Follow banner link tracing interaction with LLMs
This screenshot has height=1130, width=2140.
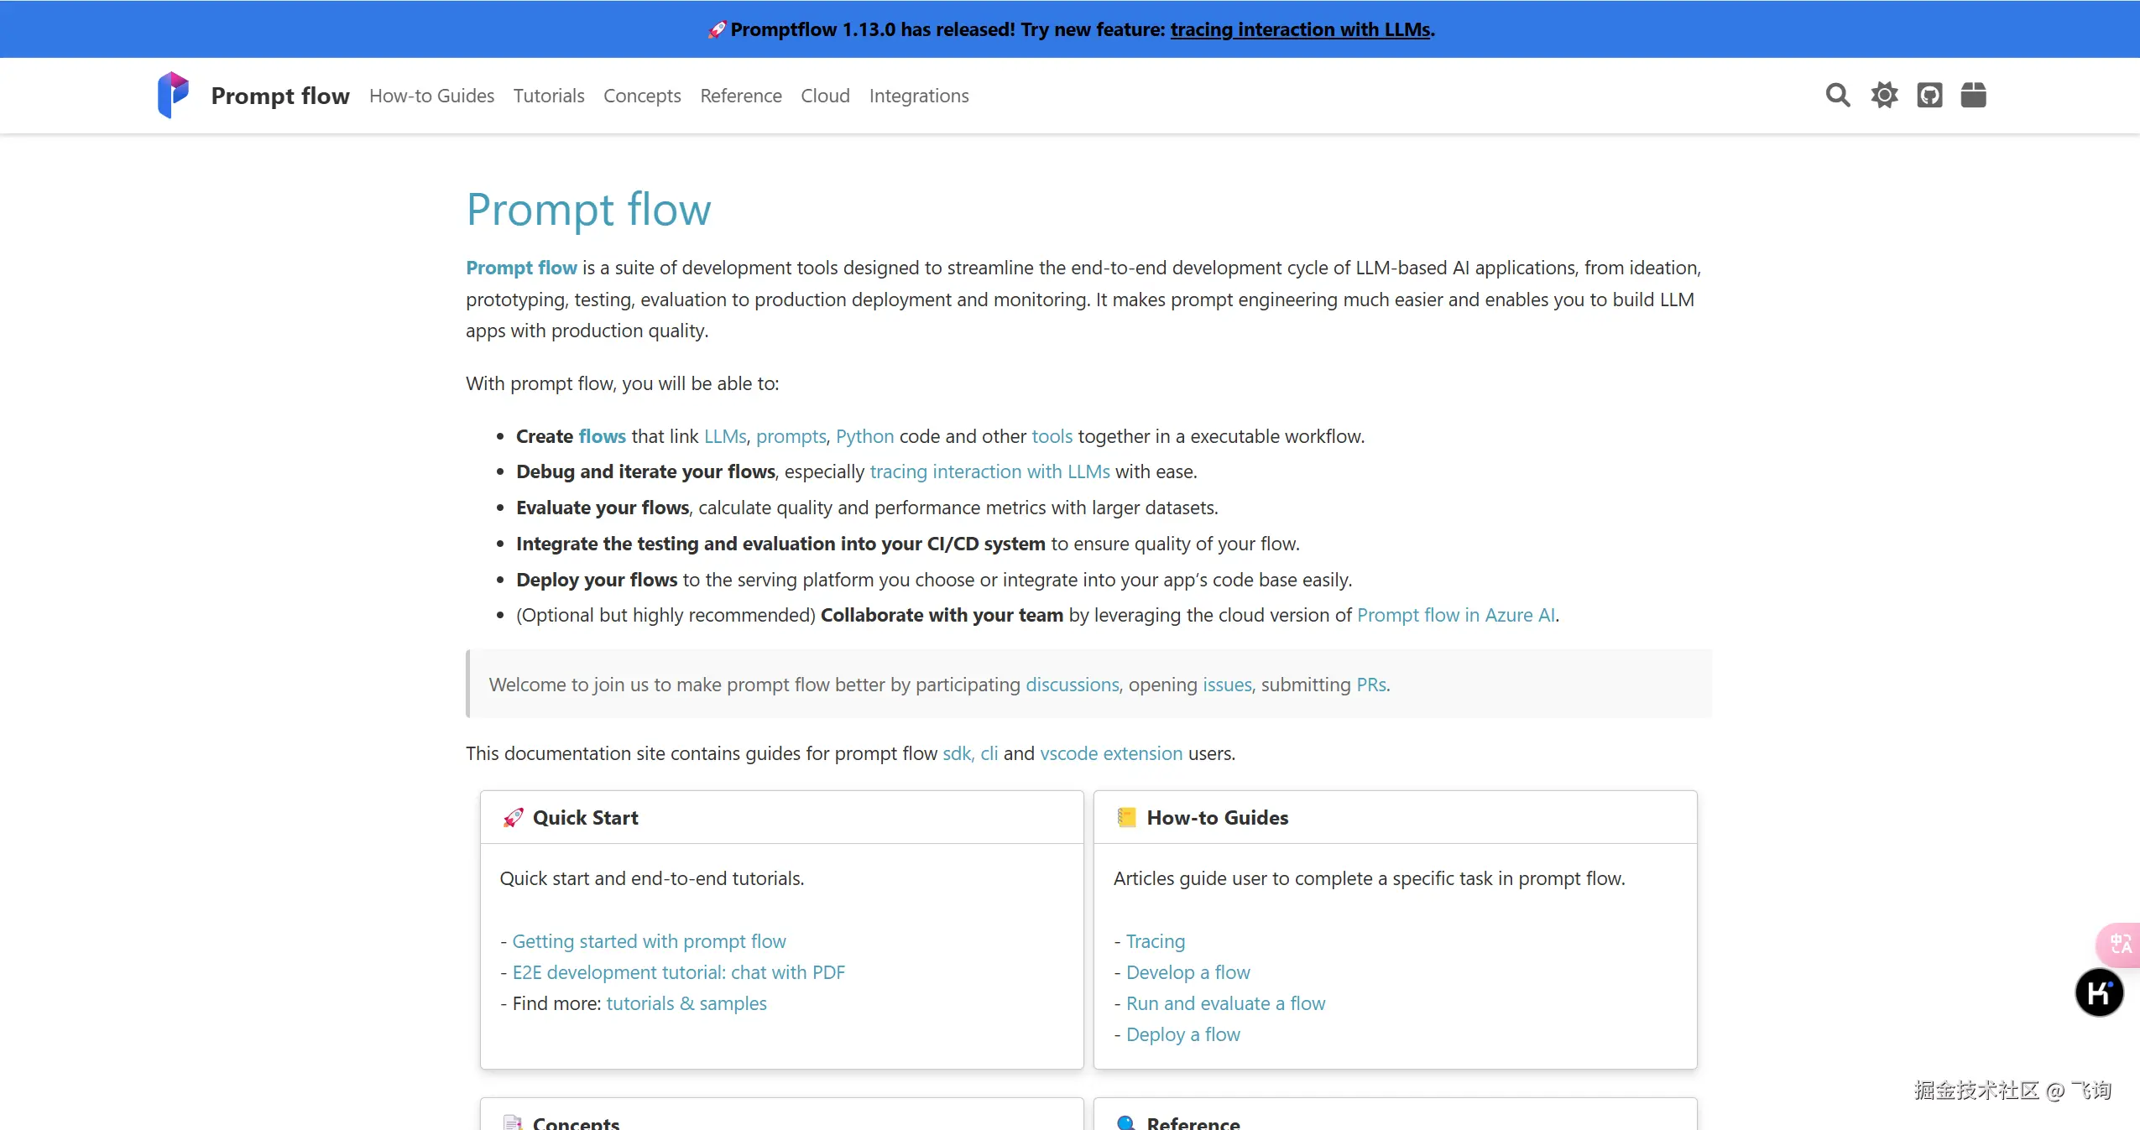pos(1300,29)
